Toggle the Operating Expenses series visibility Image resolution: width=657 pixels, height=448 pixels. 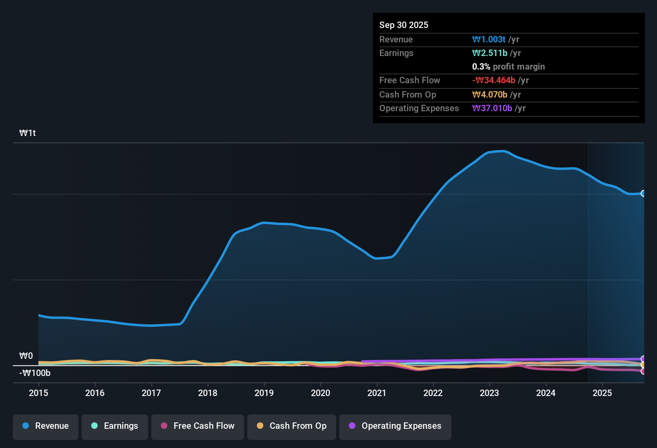pos(395,427)
